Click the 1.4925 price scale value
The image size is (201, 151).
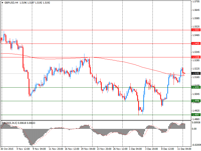[196, 111]
